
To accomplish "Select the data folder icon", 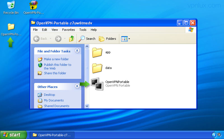I will tap(97, 68).
